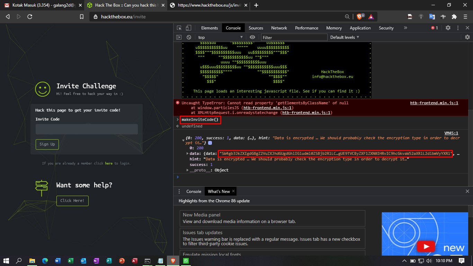Switch to the Network tab
The width and height of the screenshot is (473, 266).
coord(279,28)
